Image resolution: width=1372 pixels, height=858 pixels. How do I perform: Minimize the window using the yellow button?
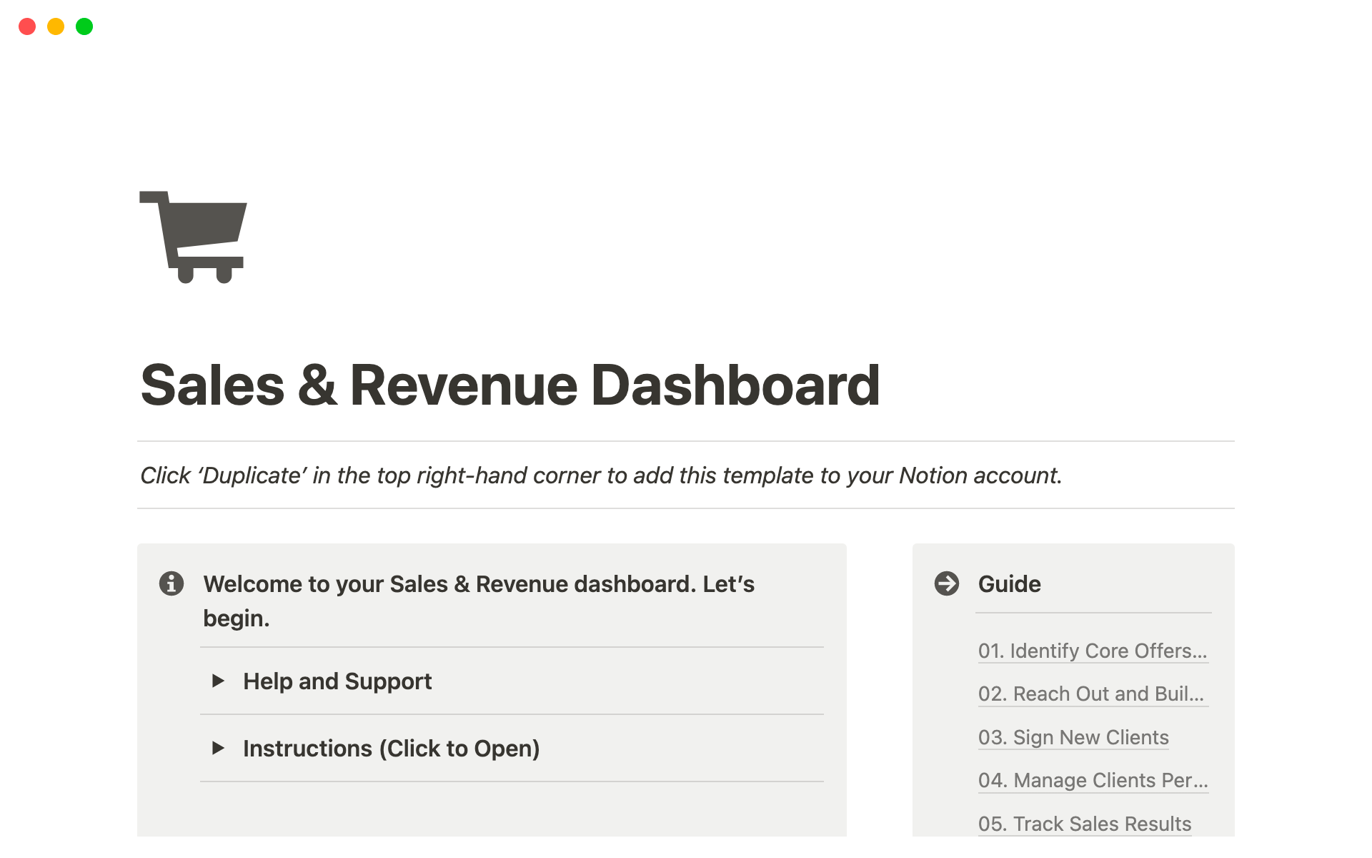pos(56,26)
